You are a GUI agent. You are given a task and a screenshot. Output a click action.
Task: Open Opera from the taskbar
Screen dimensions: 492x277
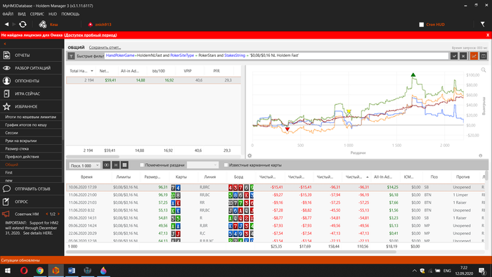click(x=24, y=271)
